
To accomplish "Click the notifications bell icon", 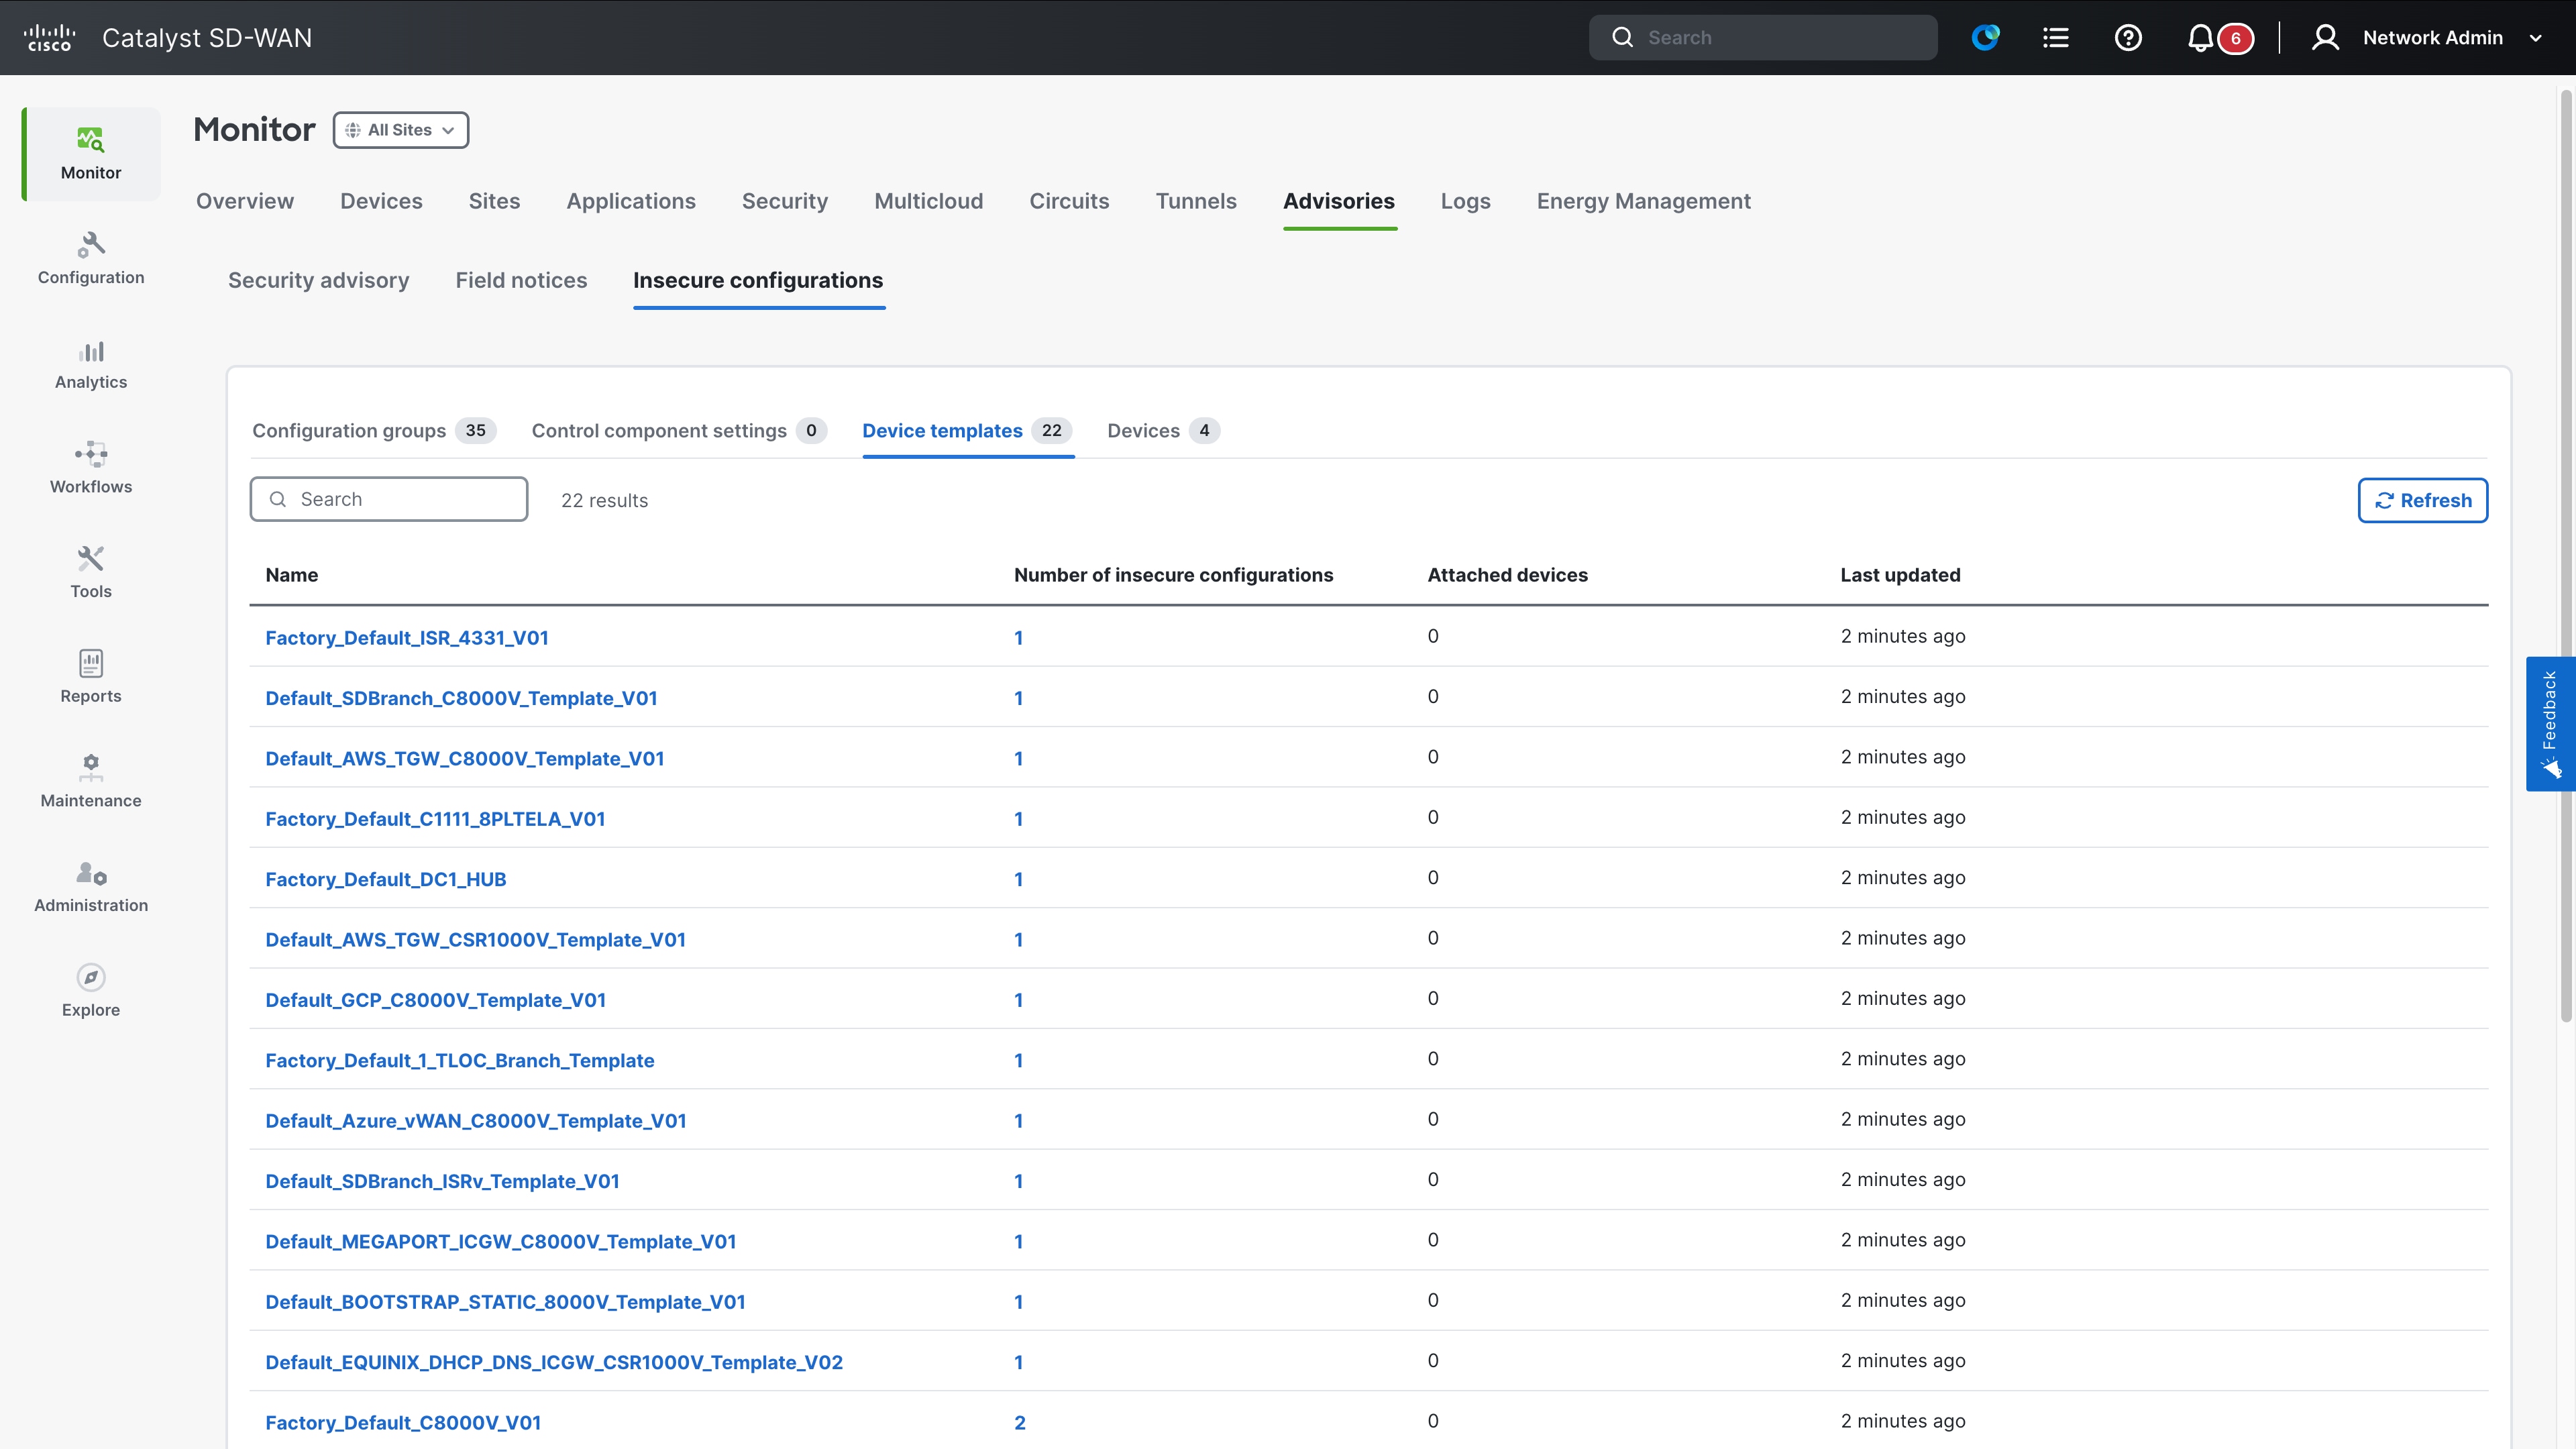I will coord(2200,38).
